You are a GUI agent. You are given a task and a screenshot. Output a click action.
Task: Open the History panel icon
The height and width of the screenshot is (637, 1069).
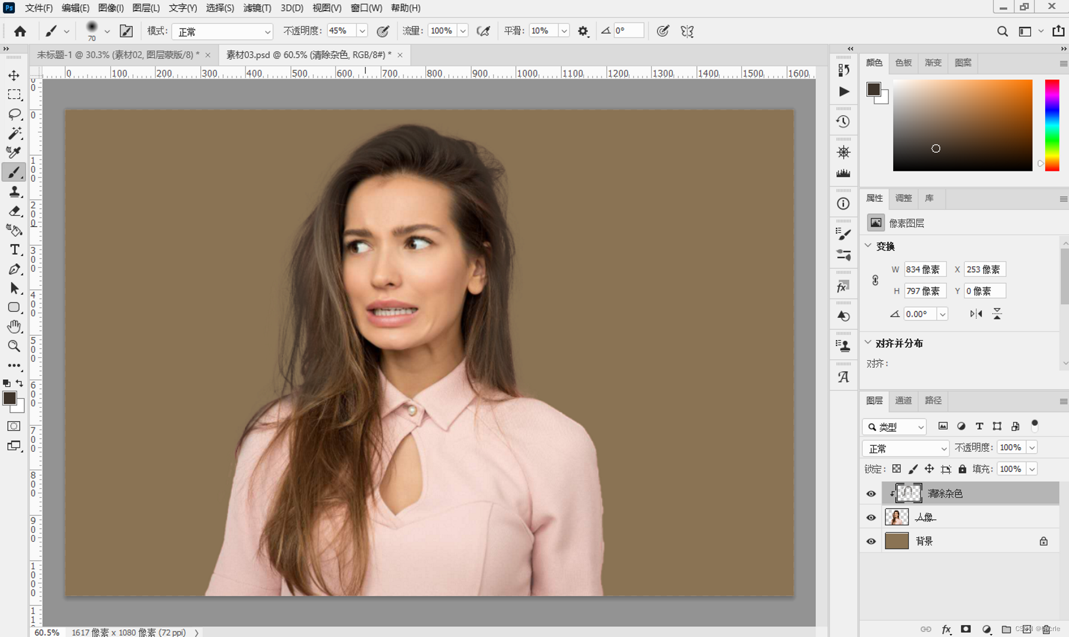pyautogui.click(x=843, y=122)
